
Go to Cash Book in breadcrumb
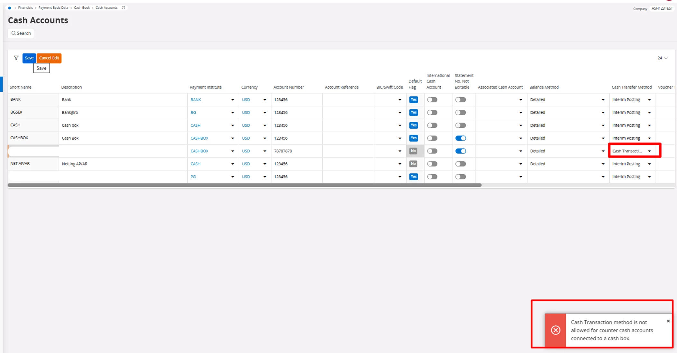tap(82, 8)
